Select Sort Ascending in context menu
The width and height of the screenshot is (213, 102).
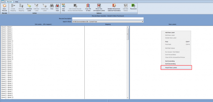pyautogui.click(x=176, y=61)
